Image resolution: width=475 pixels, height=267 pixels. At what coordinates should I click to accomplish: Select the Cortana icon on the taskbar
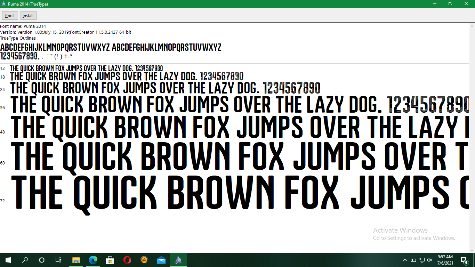click(x=41, y=260)
